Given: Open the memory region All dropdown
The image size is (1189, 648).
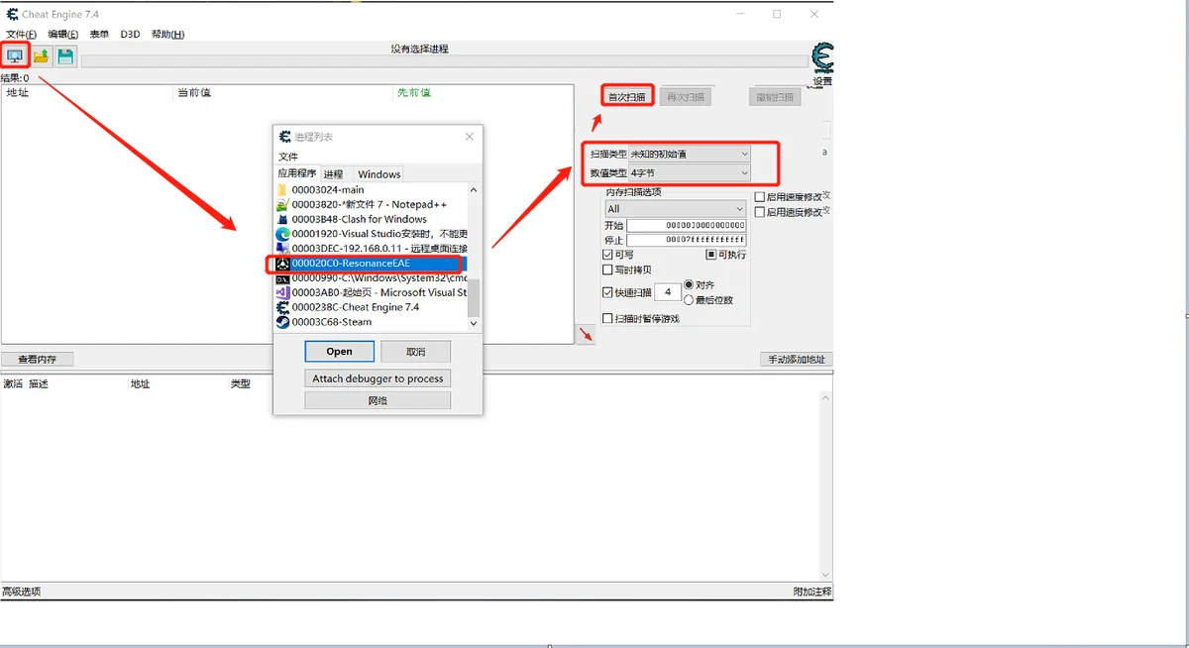Looking at the screenshot, I should [x=676, y=209].
